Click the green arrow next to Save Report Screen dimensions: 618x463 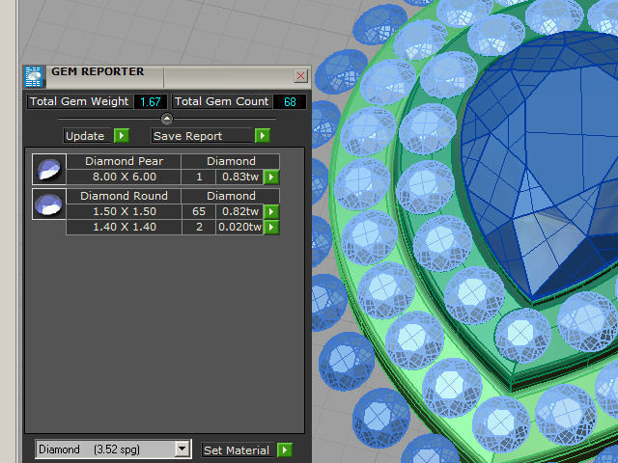coord(262,136)
